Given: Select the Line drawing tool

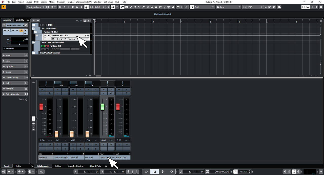Looking at the screenshot, I should point(164,7).
